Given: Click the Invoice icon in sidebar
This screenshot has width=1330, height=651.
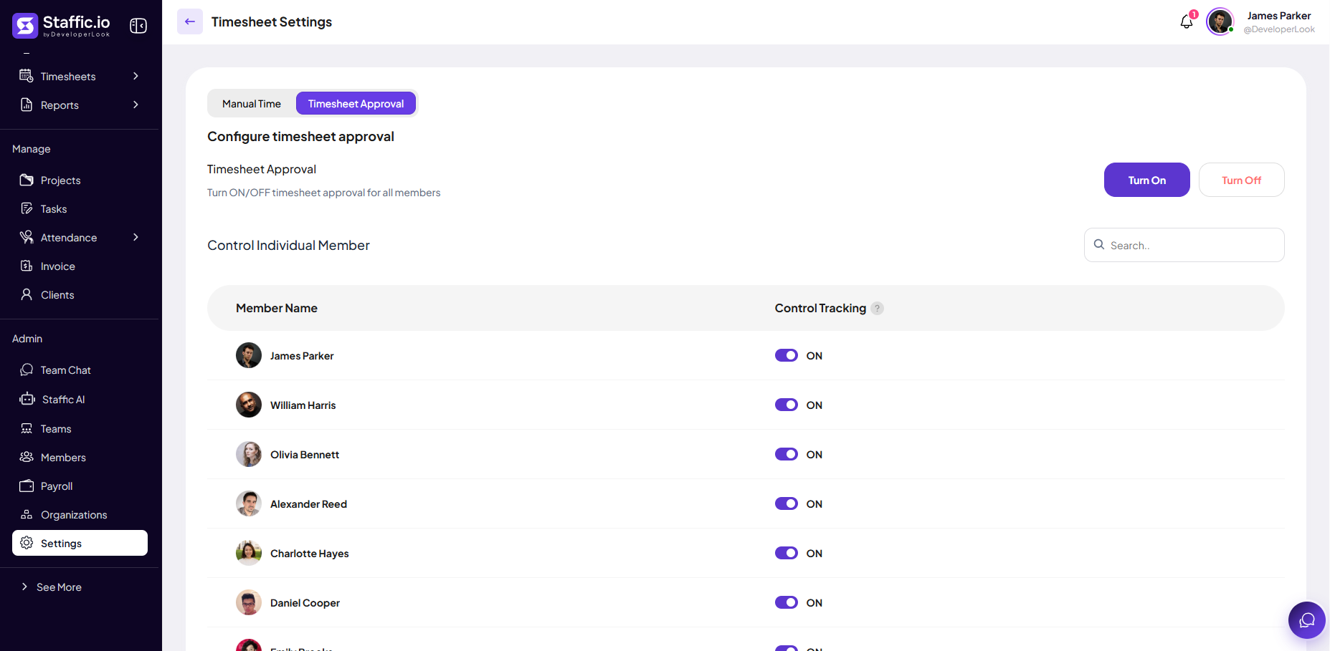Looking at the screenshot, I should [x=27, y=266].
